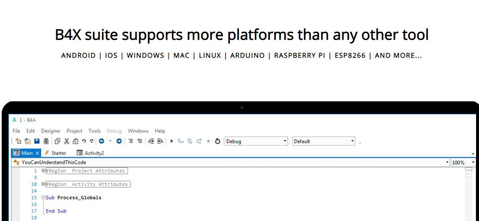
Task: Close the Main tab
Action: tap(37, 153)
